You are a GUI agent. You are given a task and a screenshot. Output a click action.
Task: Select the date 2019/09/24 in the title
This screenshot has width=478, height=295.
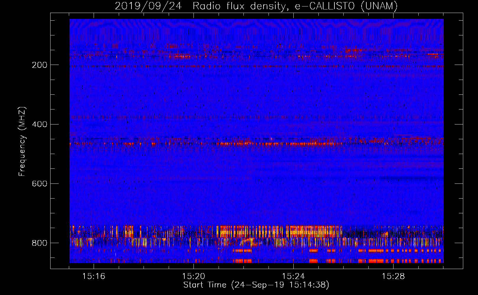[x=148, y=6]
